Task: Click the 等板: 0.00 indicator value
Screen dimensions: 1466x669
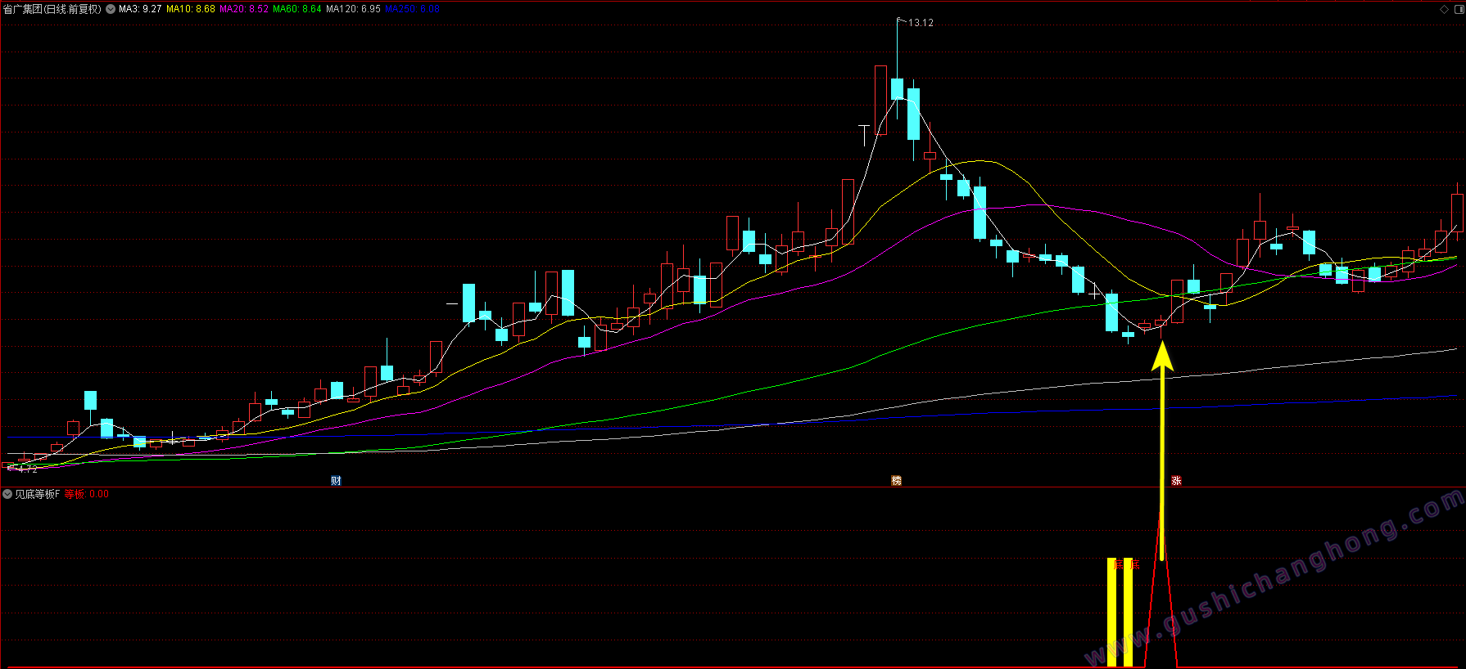Action: [86, 494]
